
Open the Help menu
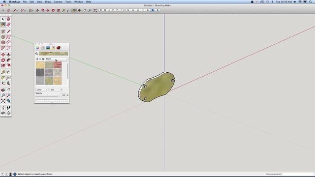coord(89,2)
